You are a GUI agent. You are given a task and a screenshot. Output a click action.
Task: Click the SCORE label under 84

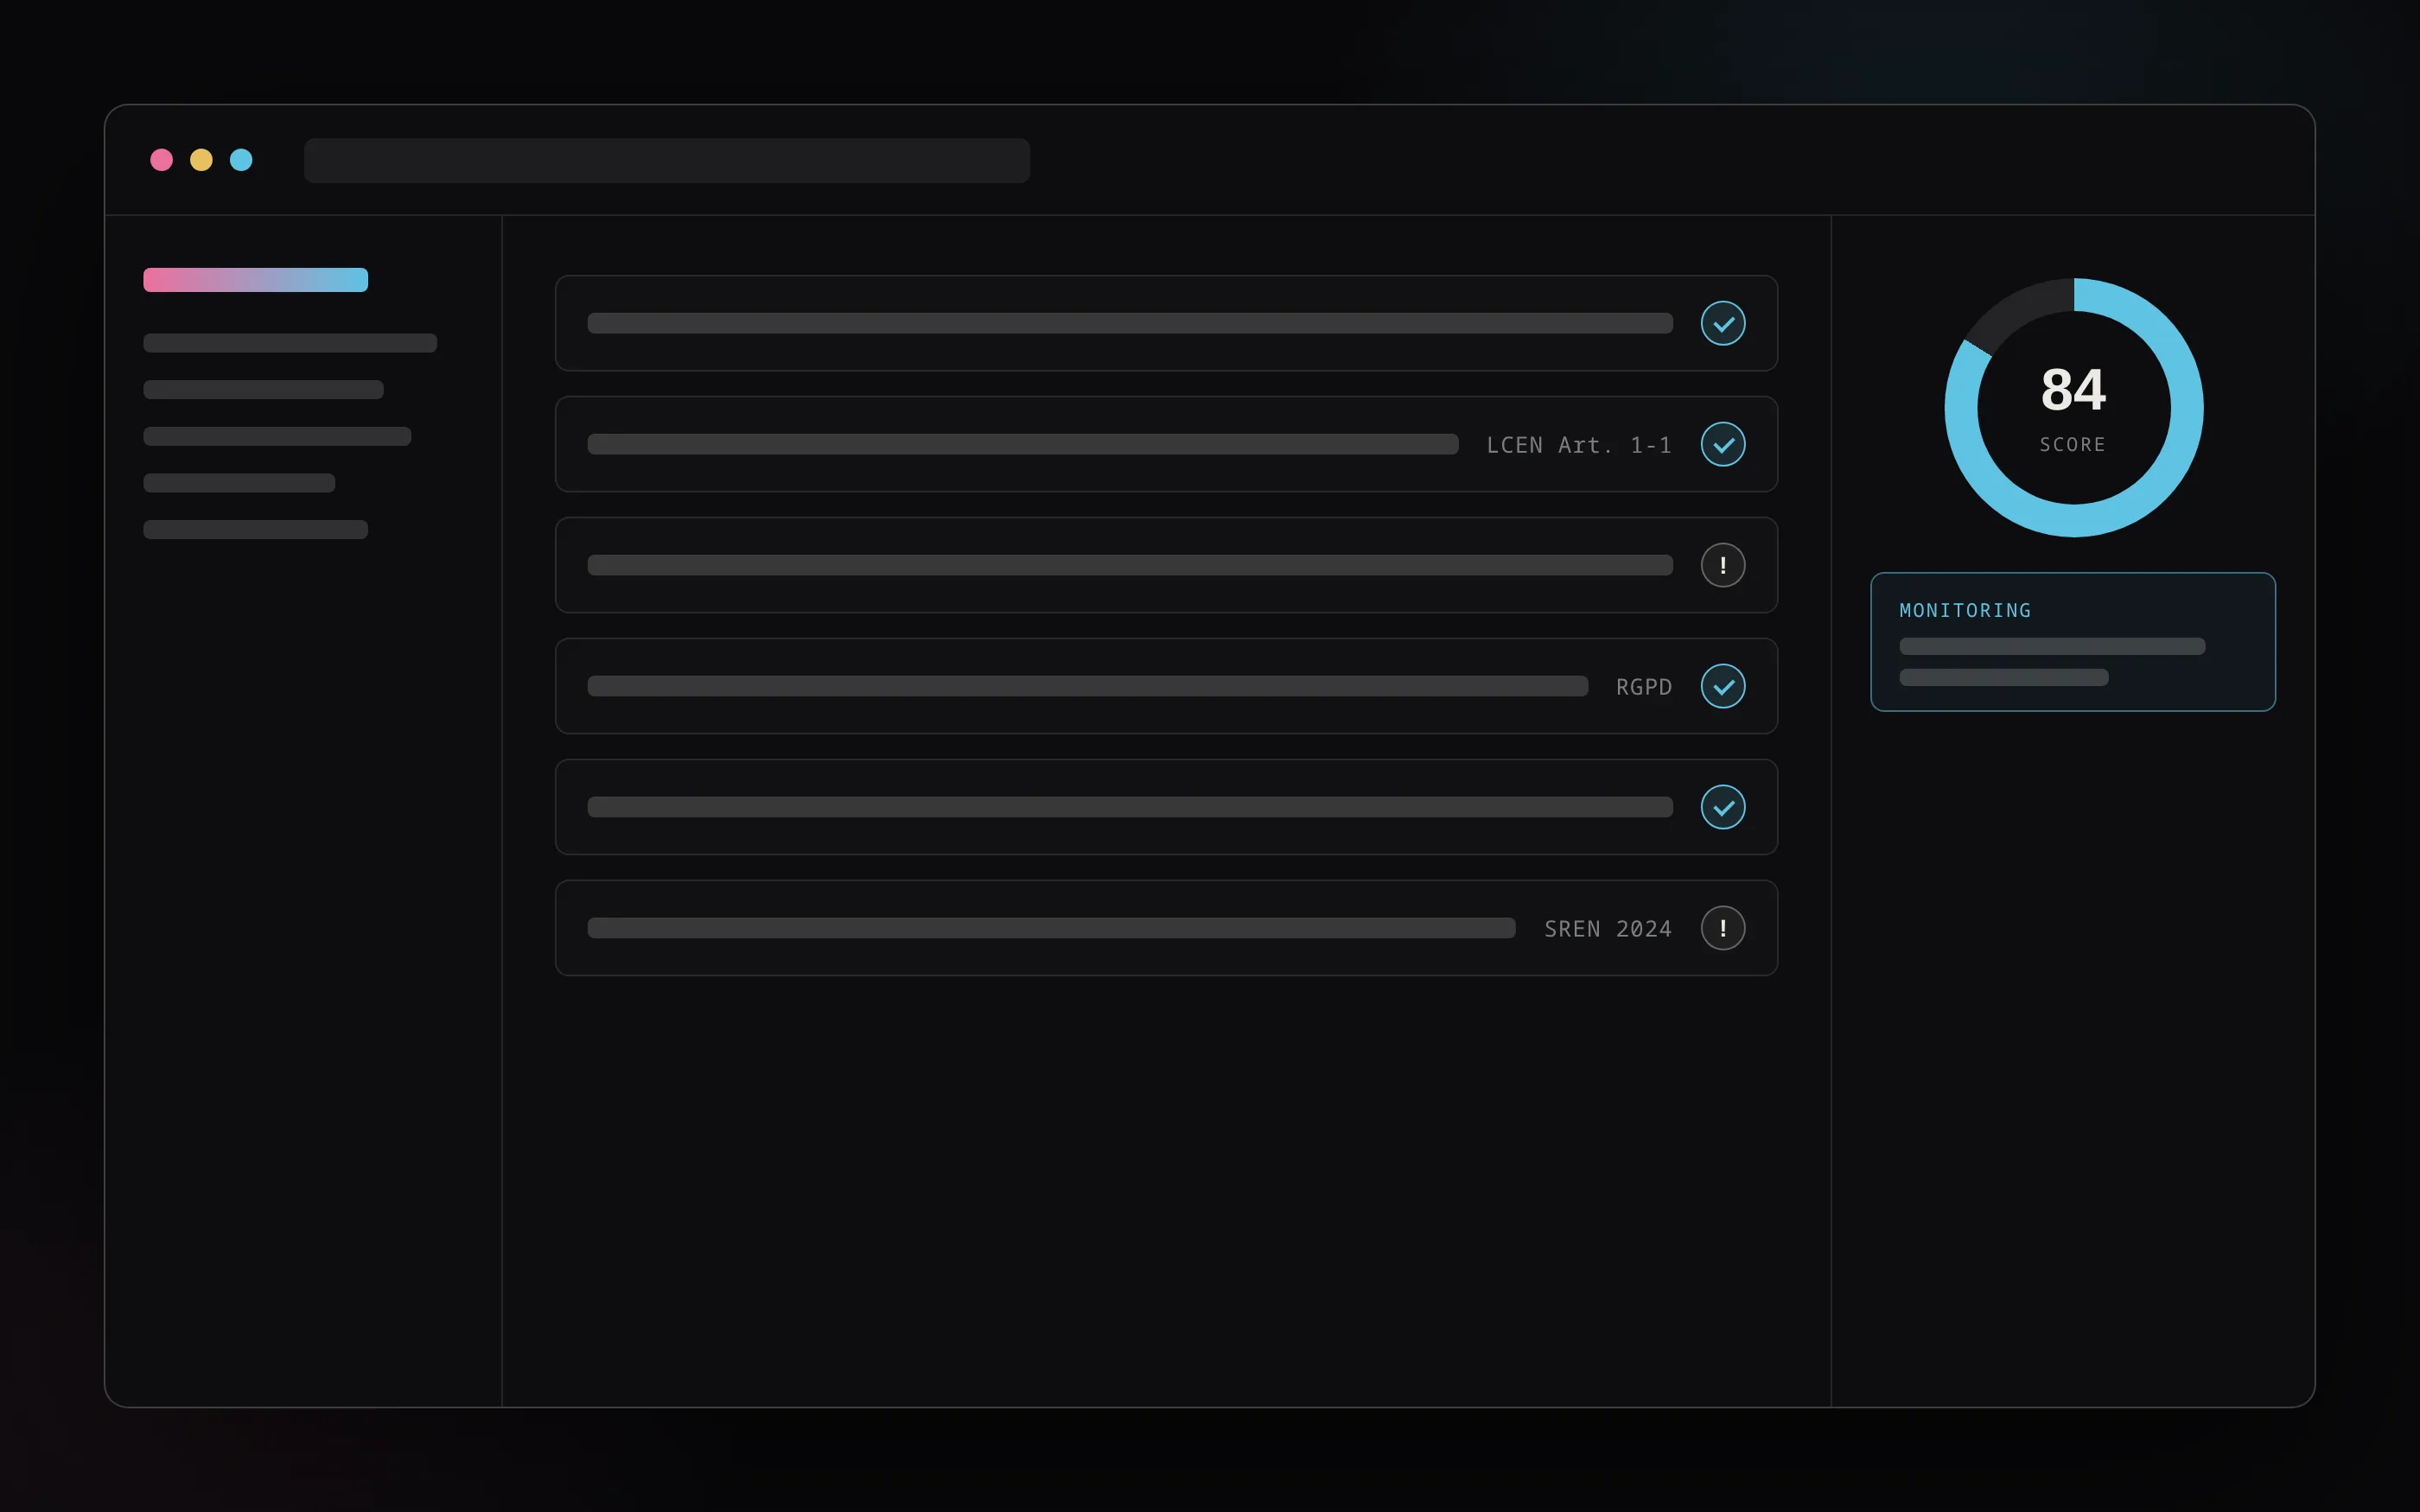(x=2073, y=444)
